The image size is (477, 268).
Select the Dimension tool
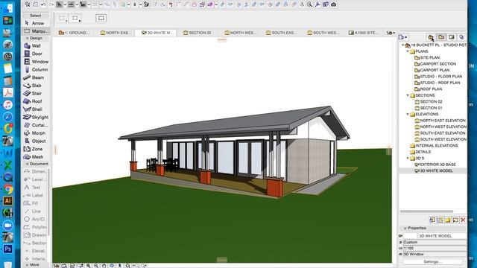[35, 171]
